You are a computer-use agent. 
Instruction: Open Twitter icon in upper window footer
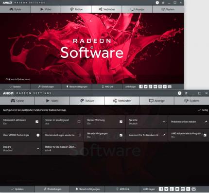pyautogui.click(x=146, y=87)
